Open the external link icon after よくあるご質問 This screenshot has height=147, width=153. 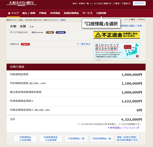[110, 3]
